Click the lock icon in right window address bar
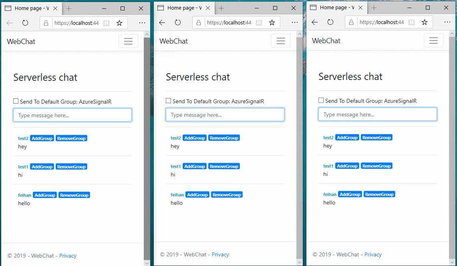457x266 pixels. [x=351, y=22]
